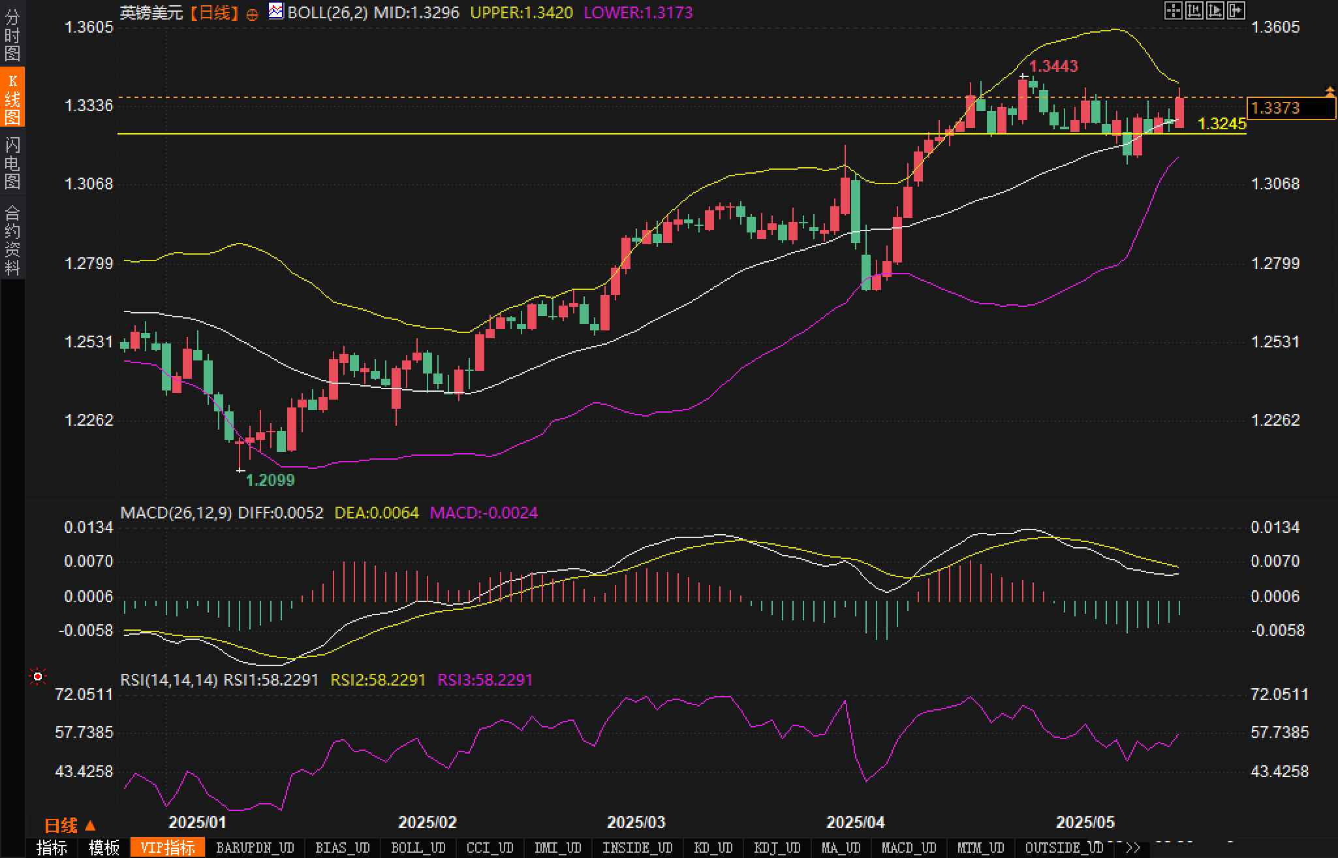Apply the BOLL_UD indicator
Viewport: 1338px width, 858px height.
tap(418, 848)
